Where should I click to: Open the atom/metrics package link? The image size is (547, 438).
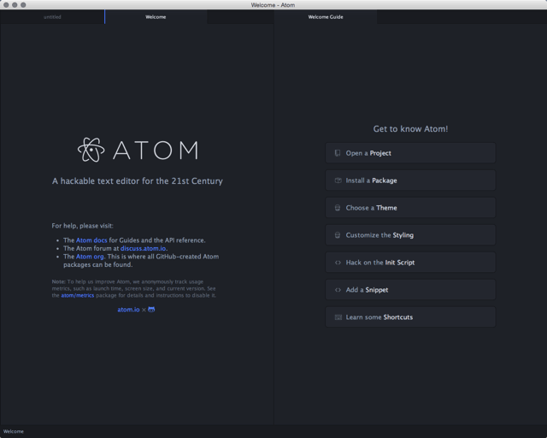point(78,295)
